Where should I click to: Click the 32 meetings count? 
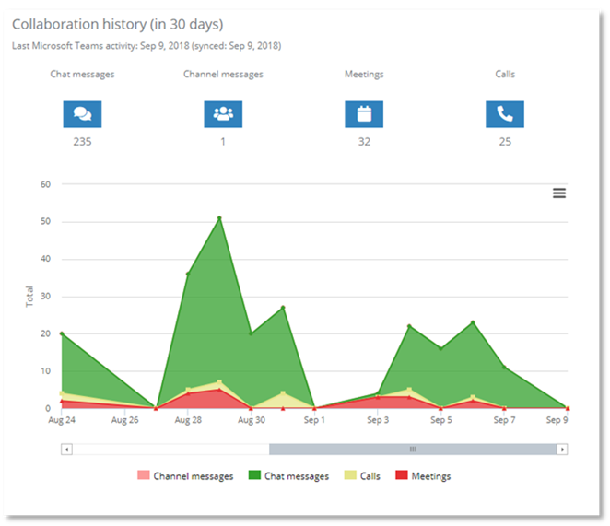coord(364,142)
